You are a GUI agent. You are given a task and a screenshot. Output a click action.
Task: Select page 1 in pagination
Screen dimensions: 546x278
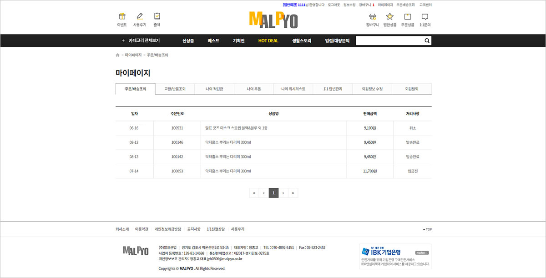coord(273,193)
